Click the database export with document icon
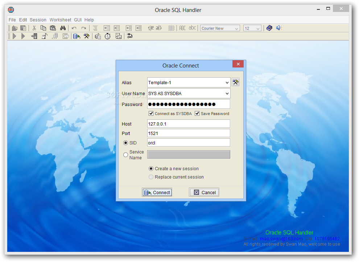359x262 pixels. [98, 36]
